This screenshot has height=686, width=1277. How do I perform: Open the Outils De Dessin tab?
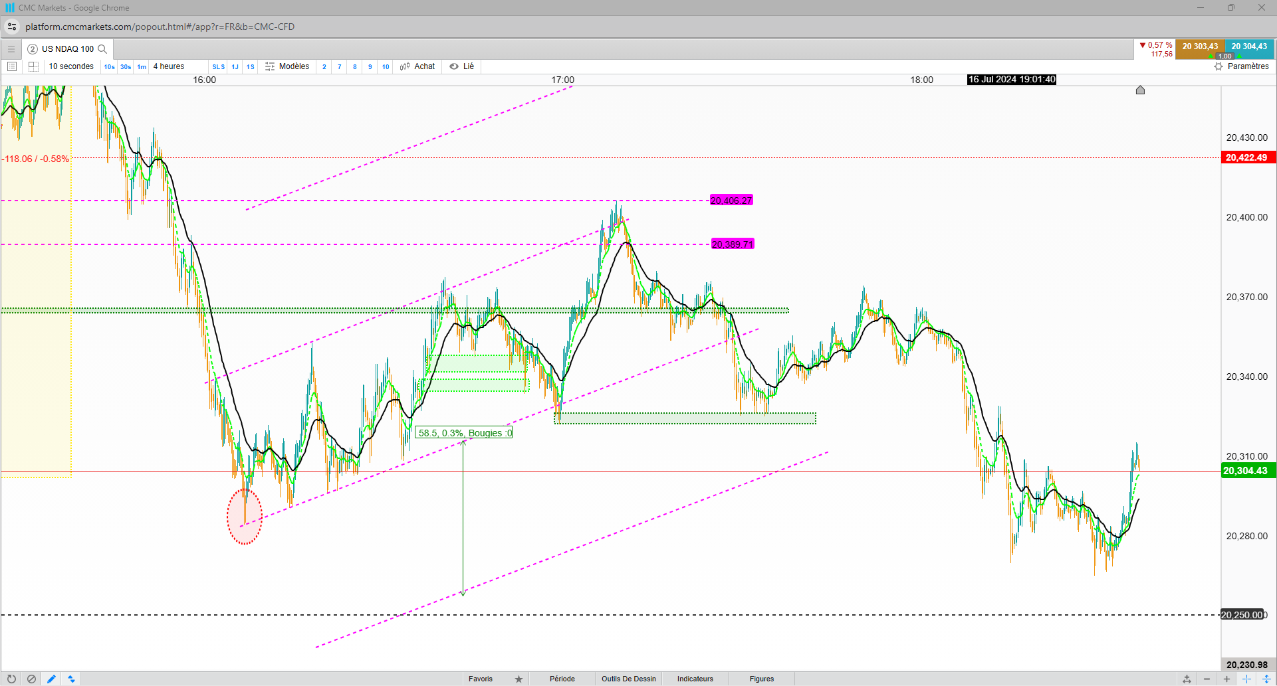(x=628, y=679)
